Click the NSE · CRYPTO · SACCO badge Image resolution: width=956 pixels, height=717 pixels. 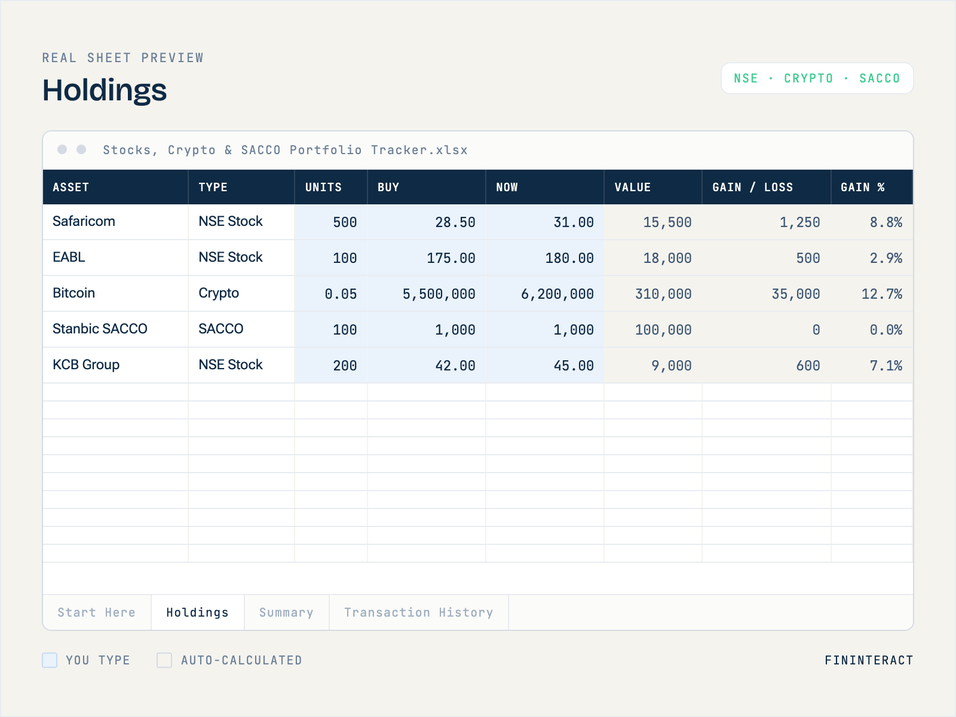[x=817, y=78]
